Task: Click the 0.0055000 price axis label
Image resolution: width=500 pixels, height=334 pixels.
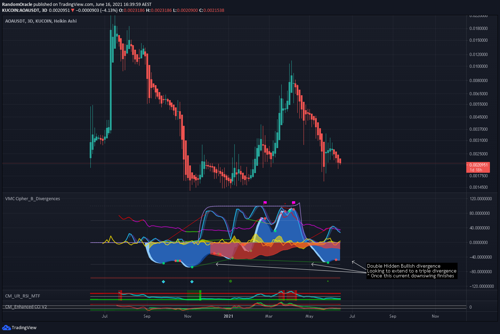Action: pyautogui.click(x=478, y=104)
